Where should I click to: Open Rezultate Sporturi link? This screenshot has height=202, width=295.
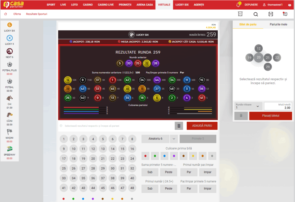(x=37, y=14)
